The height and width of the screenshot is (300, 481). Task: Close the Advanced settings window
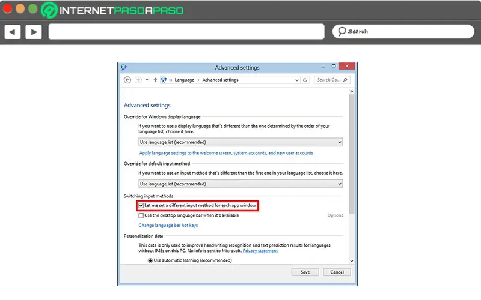point(347,66)
